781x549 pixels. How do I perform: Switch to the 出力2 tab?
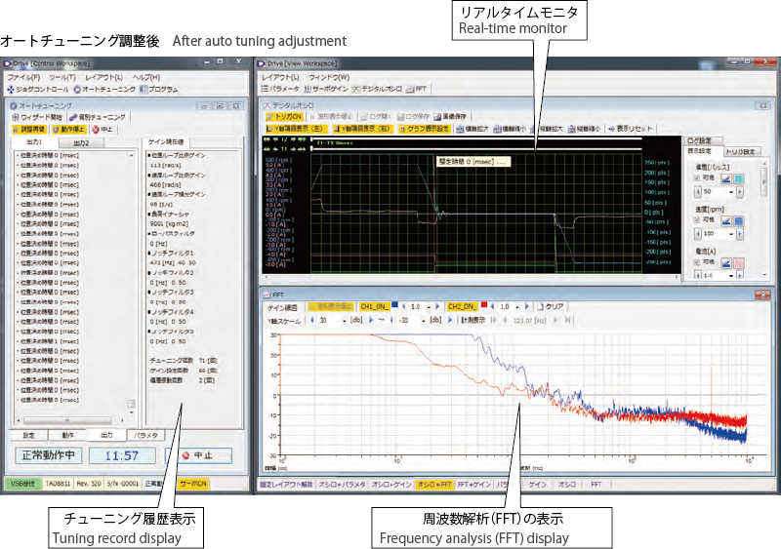coord(84,143)
